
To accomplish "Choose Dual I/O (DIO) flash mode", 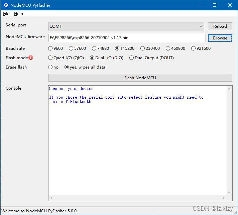I will (x=107, y=58).
